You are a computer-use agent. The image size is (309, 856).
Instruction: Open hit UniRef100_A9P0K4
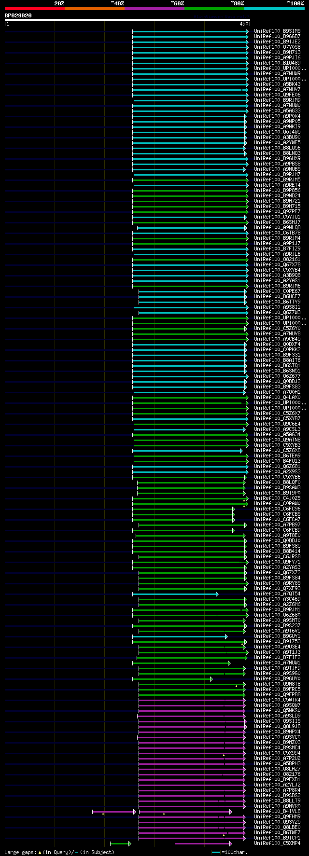[x=277, y=116]
